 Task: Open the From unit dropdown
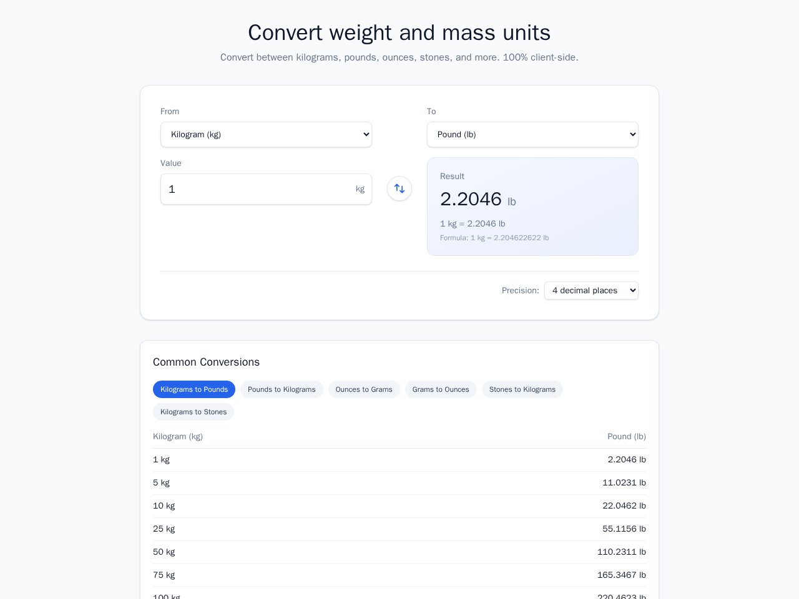[x=266, y=134]
